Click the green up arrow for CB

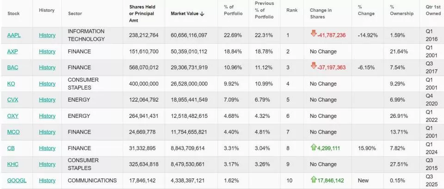(x=313, y=147)
